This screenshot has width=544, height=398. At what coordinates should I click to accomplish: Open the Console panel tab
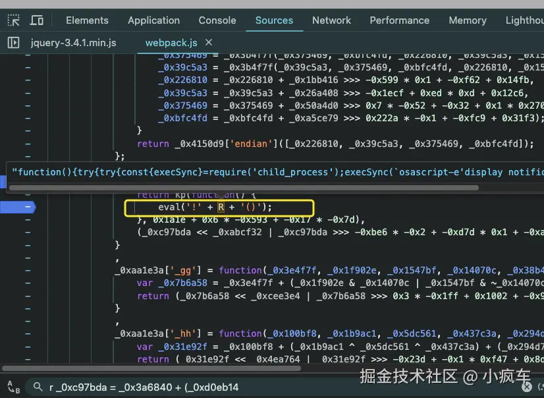(x=217, y=20)
